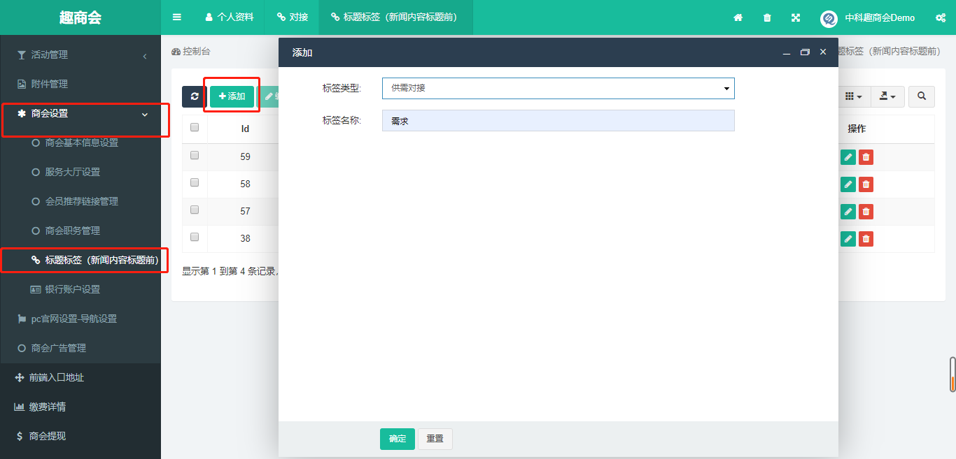Click the search icon button above table
Image resolution: width=956 pixels, height=459 pixels.
[921, 96]
